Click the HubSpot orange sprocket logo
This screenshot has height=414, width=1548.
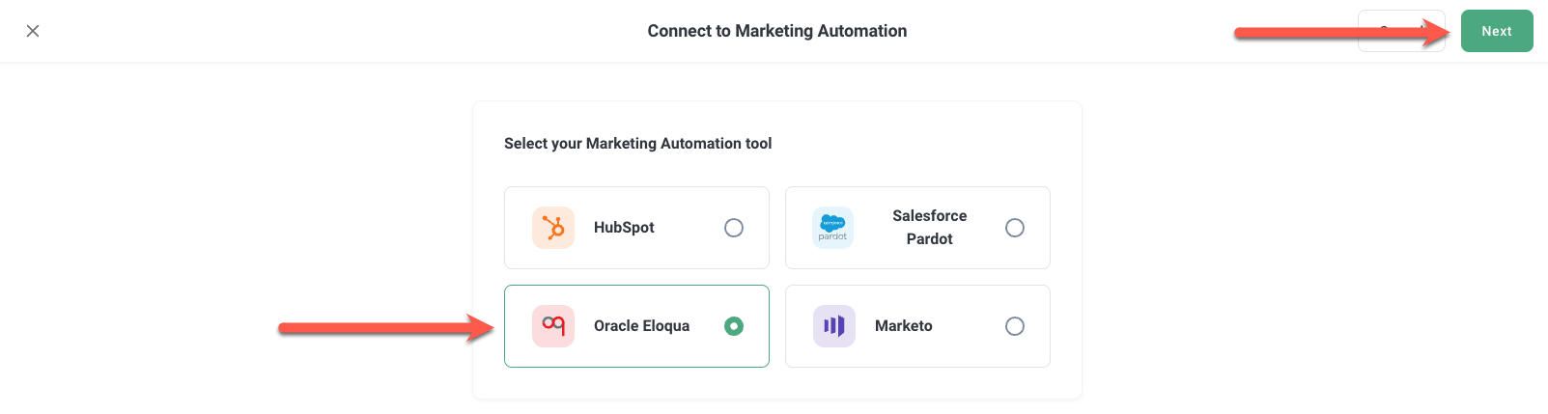click(x=553, y=228)
